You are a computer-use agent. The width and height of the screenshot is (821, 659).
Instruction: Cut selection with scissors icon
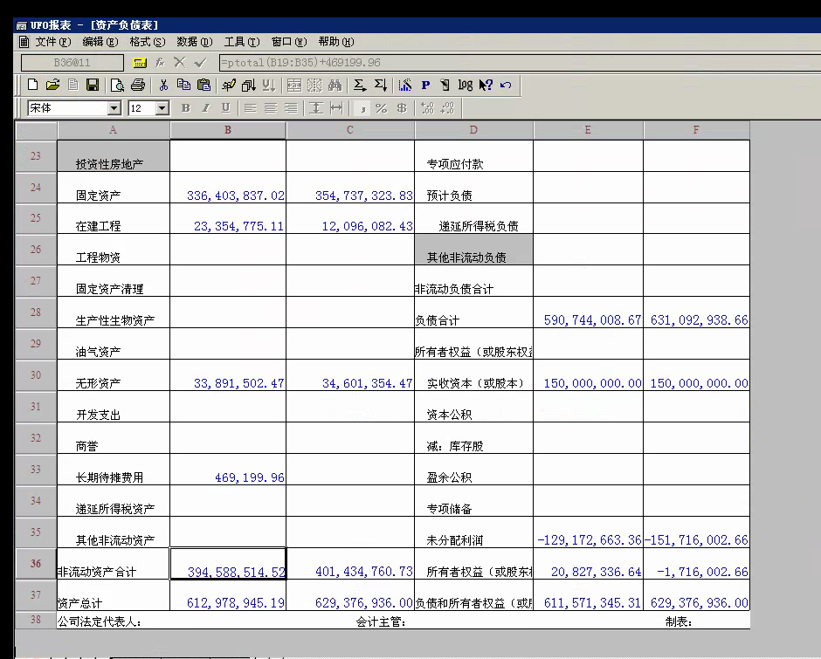[x=163, y=85]
